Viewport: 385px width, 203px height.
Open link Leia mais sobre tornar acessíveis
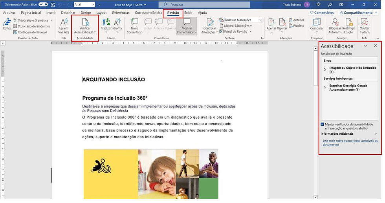click(x=350, y=143)
